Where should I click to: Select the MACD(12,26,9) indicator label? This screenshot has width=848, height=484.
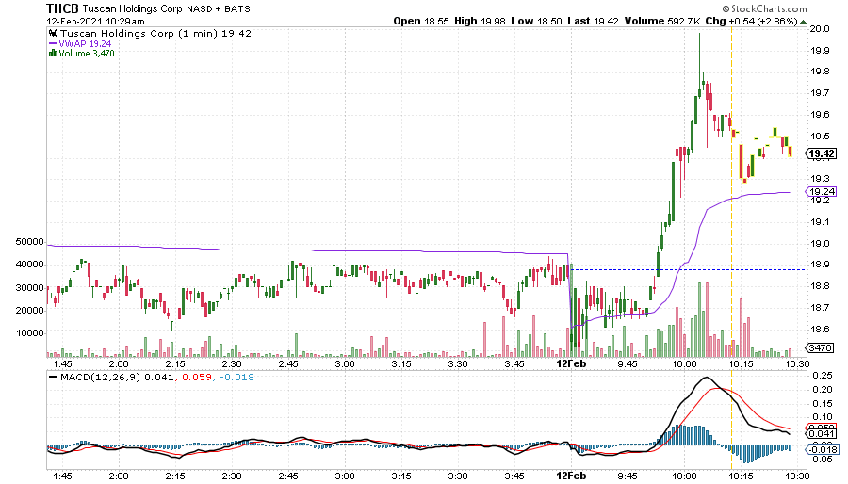101,377
